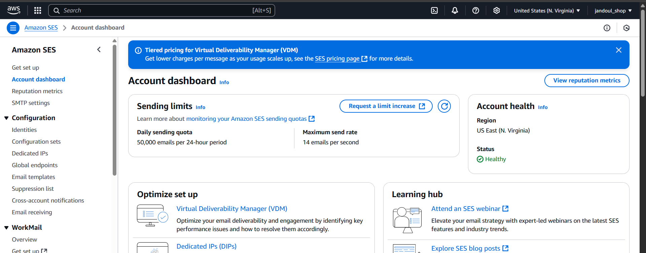This screenshot has height=253, width=646.
Task: Collapse the Configuration section
Action: point(6,118)
